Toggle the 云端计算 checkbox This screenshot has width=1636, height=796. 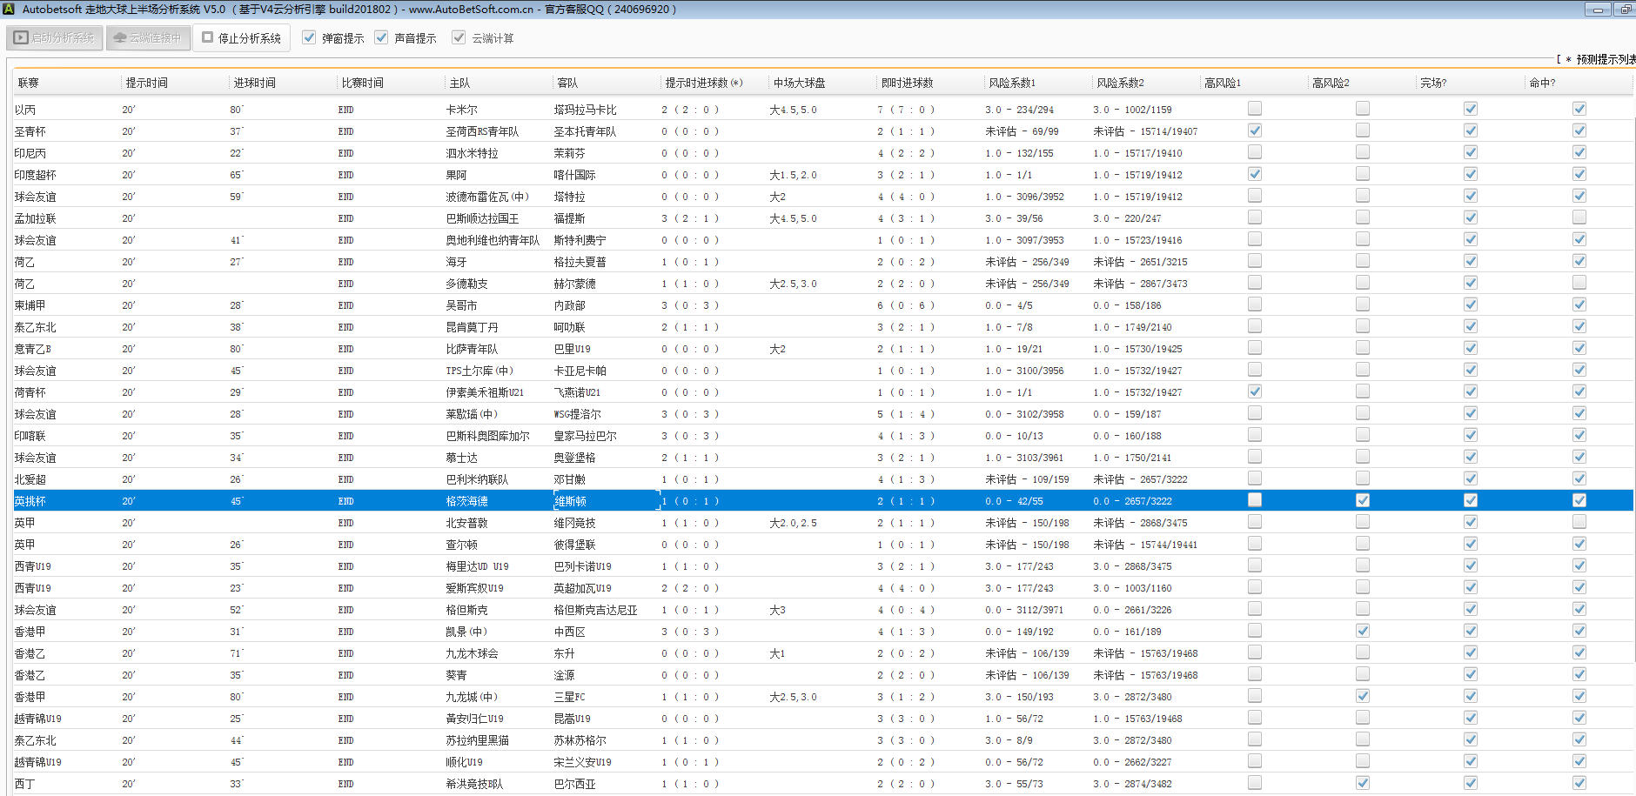(x=459, y=38)
